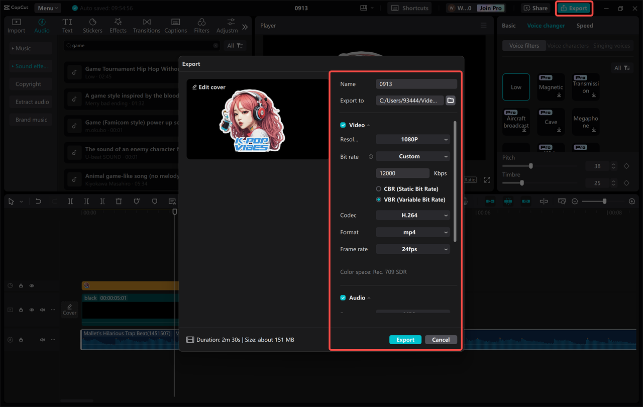
Task: Switch to the Speed tab
Action: click(x=584, y=25)
